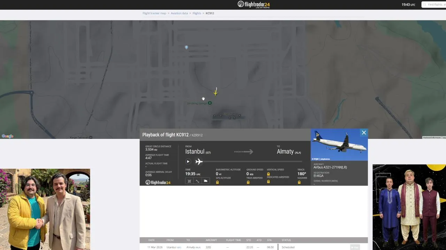Close the flight playback panel

(364, 133)
